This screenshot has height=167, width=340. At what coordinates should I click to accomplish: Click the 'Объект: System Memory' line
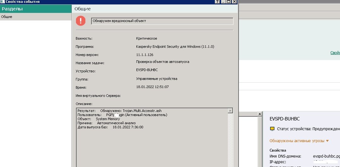pyautogui.click(x=99, y=119)
